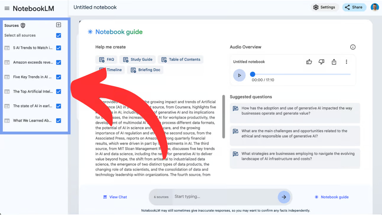Open The Top Artificial Intel... source
Viewport: 382px width, 215px height.
point(33,92)
